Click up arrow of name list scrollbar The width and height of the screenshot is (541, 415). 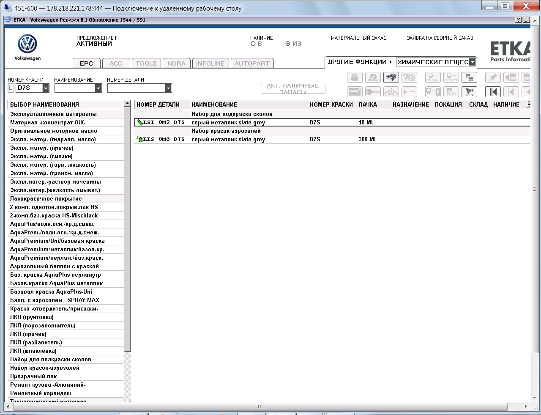(128, 104)
